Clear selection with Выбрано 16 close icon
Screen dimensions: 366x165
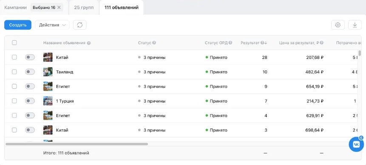tap(59, 8)
